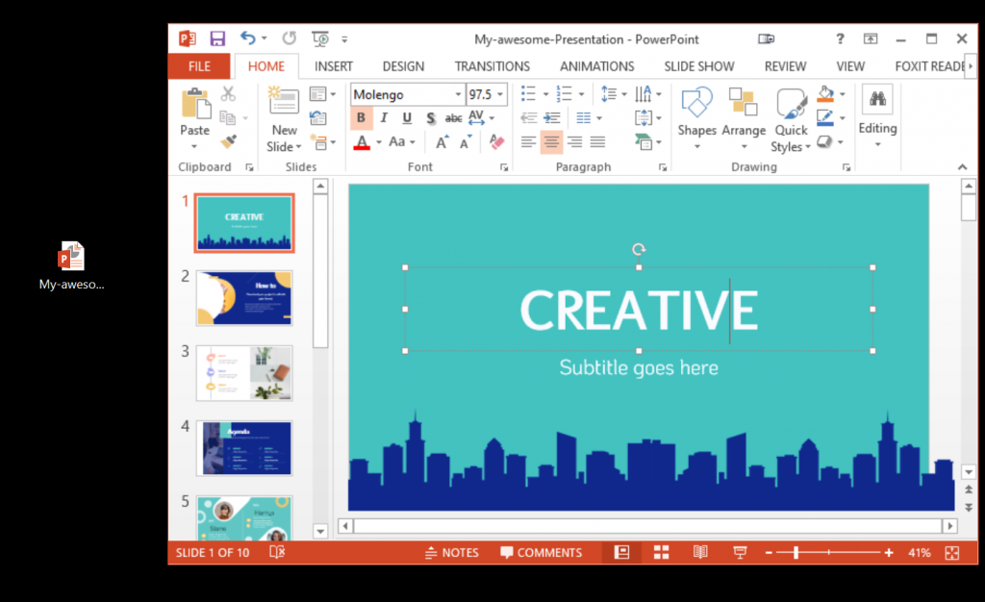This screenshot has width=985, height=602.
Task: Open the font name dropdown
Action: (456, 94)
